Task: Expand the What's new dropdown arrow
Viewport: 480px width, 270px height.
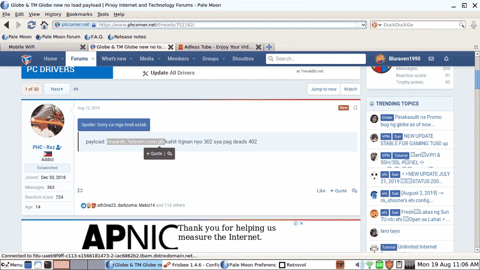Action: click(x=132, y=59)
